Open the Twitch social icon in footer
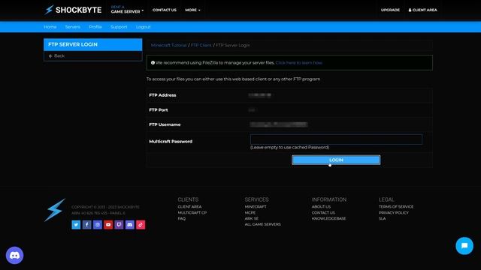 click(119, 225)
